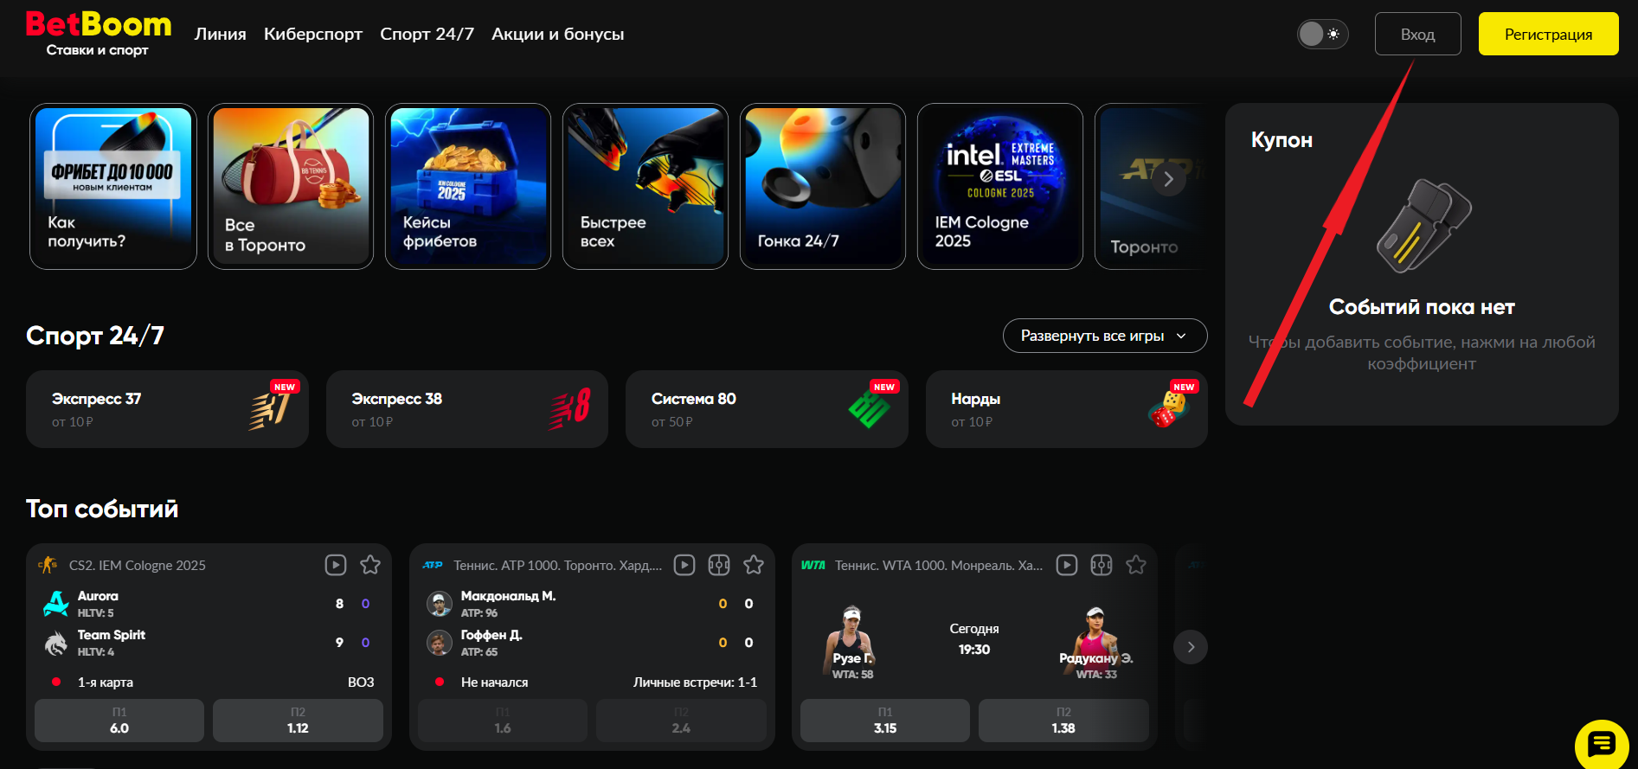Add CS2 IEM Cologne match to favorites
Viewport: 1638px width, 769px height.
pos(370,565)
